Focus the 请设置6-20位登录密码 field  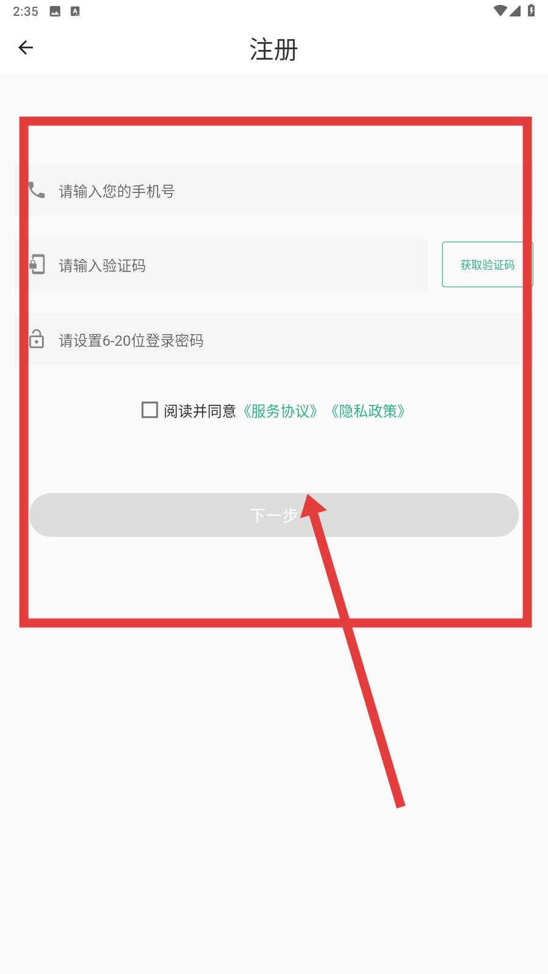[x=269, y=339]
